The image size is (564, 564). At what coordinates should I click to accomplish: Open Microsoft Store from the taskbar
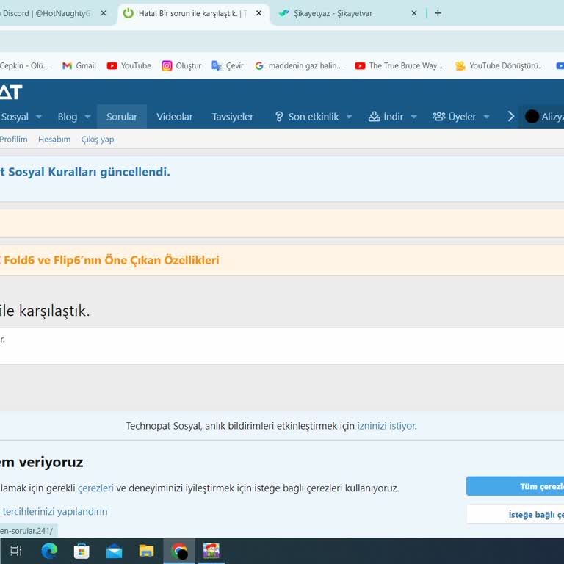pyautogui.click(x=82, y=551)
